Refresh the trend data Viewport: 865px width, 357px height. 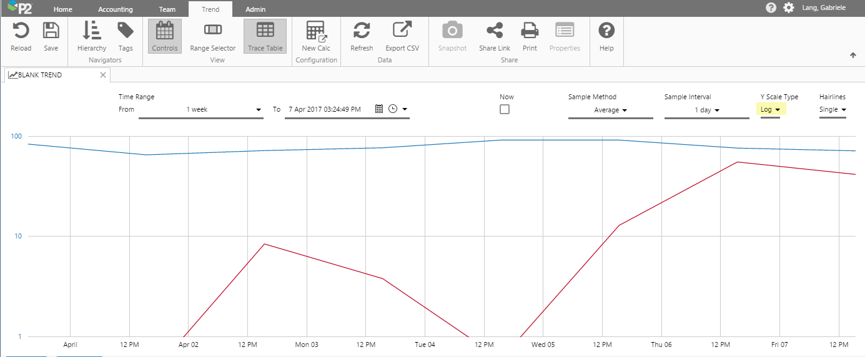362,36
